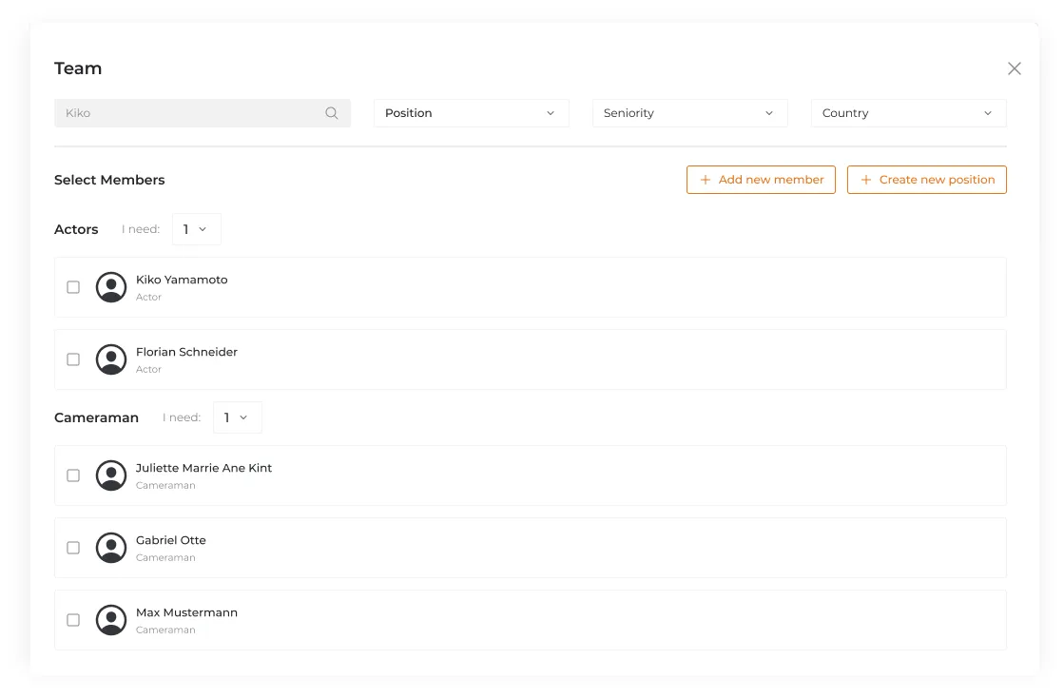Open the Country filter dropdown
1064x698 pixels.
(x=908, y=113)
